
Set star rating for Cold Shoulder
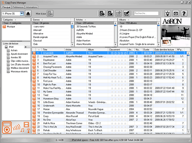tap(118, 71)
